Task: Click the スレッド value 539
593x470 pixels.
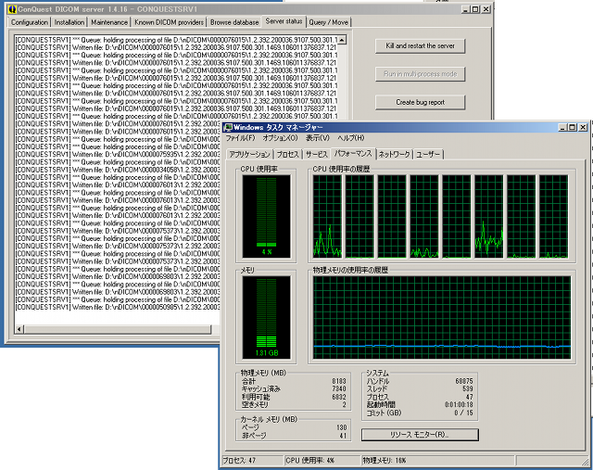Action: (467, 389)
